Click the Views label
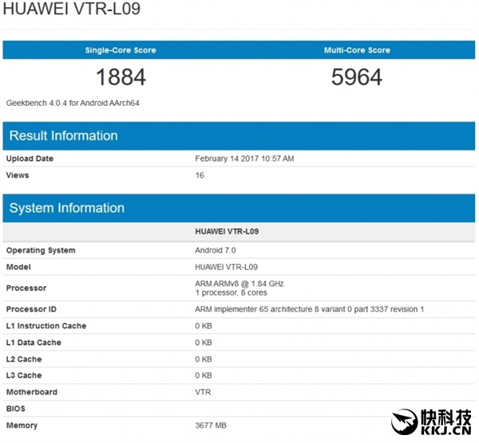Screen dimensions: 479x443 click(18, 175)
